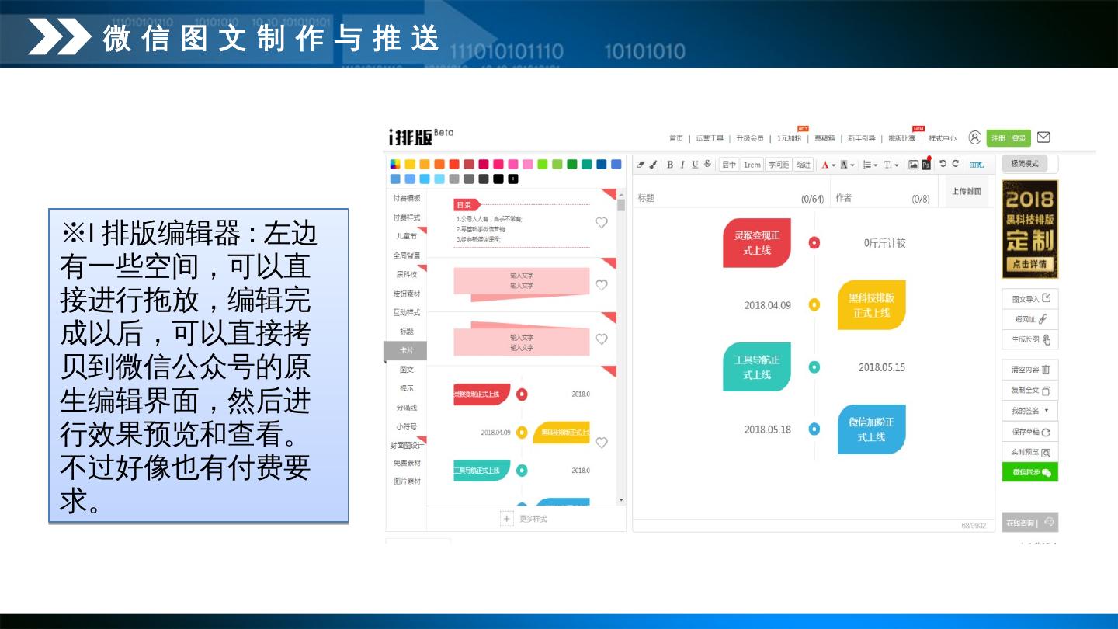Open the multicolor palette picker
The height and width of the screenshot is (629, 1118).
pos(396,164)
